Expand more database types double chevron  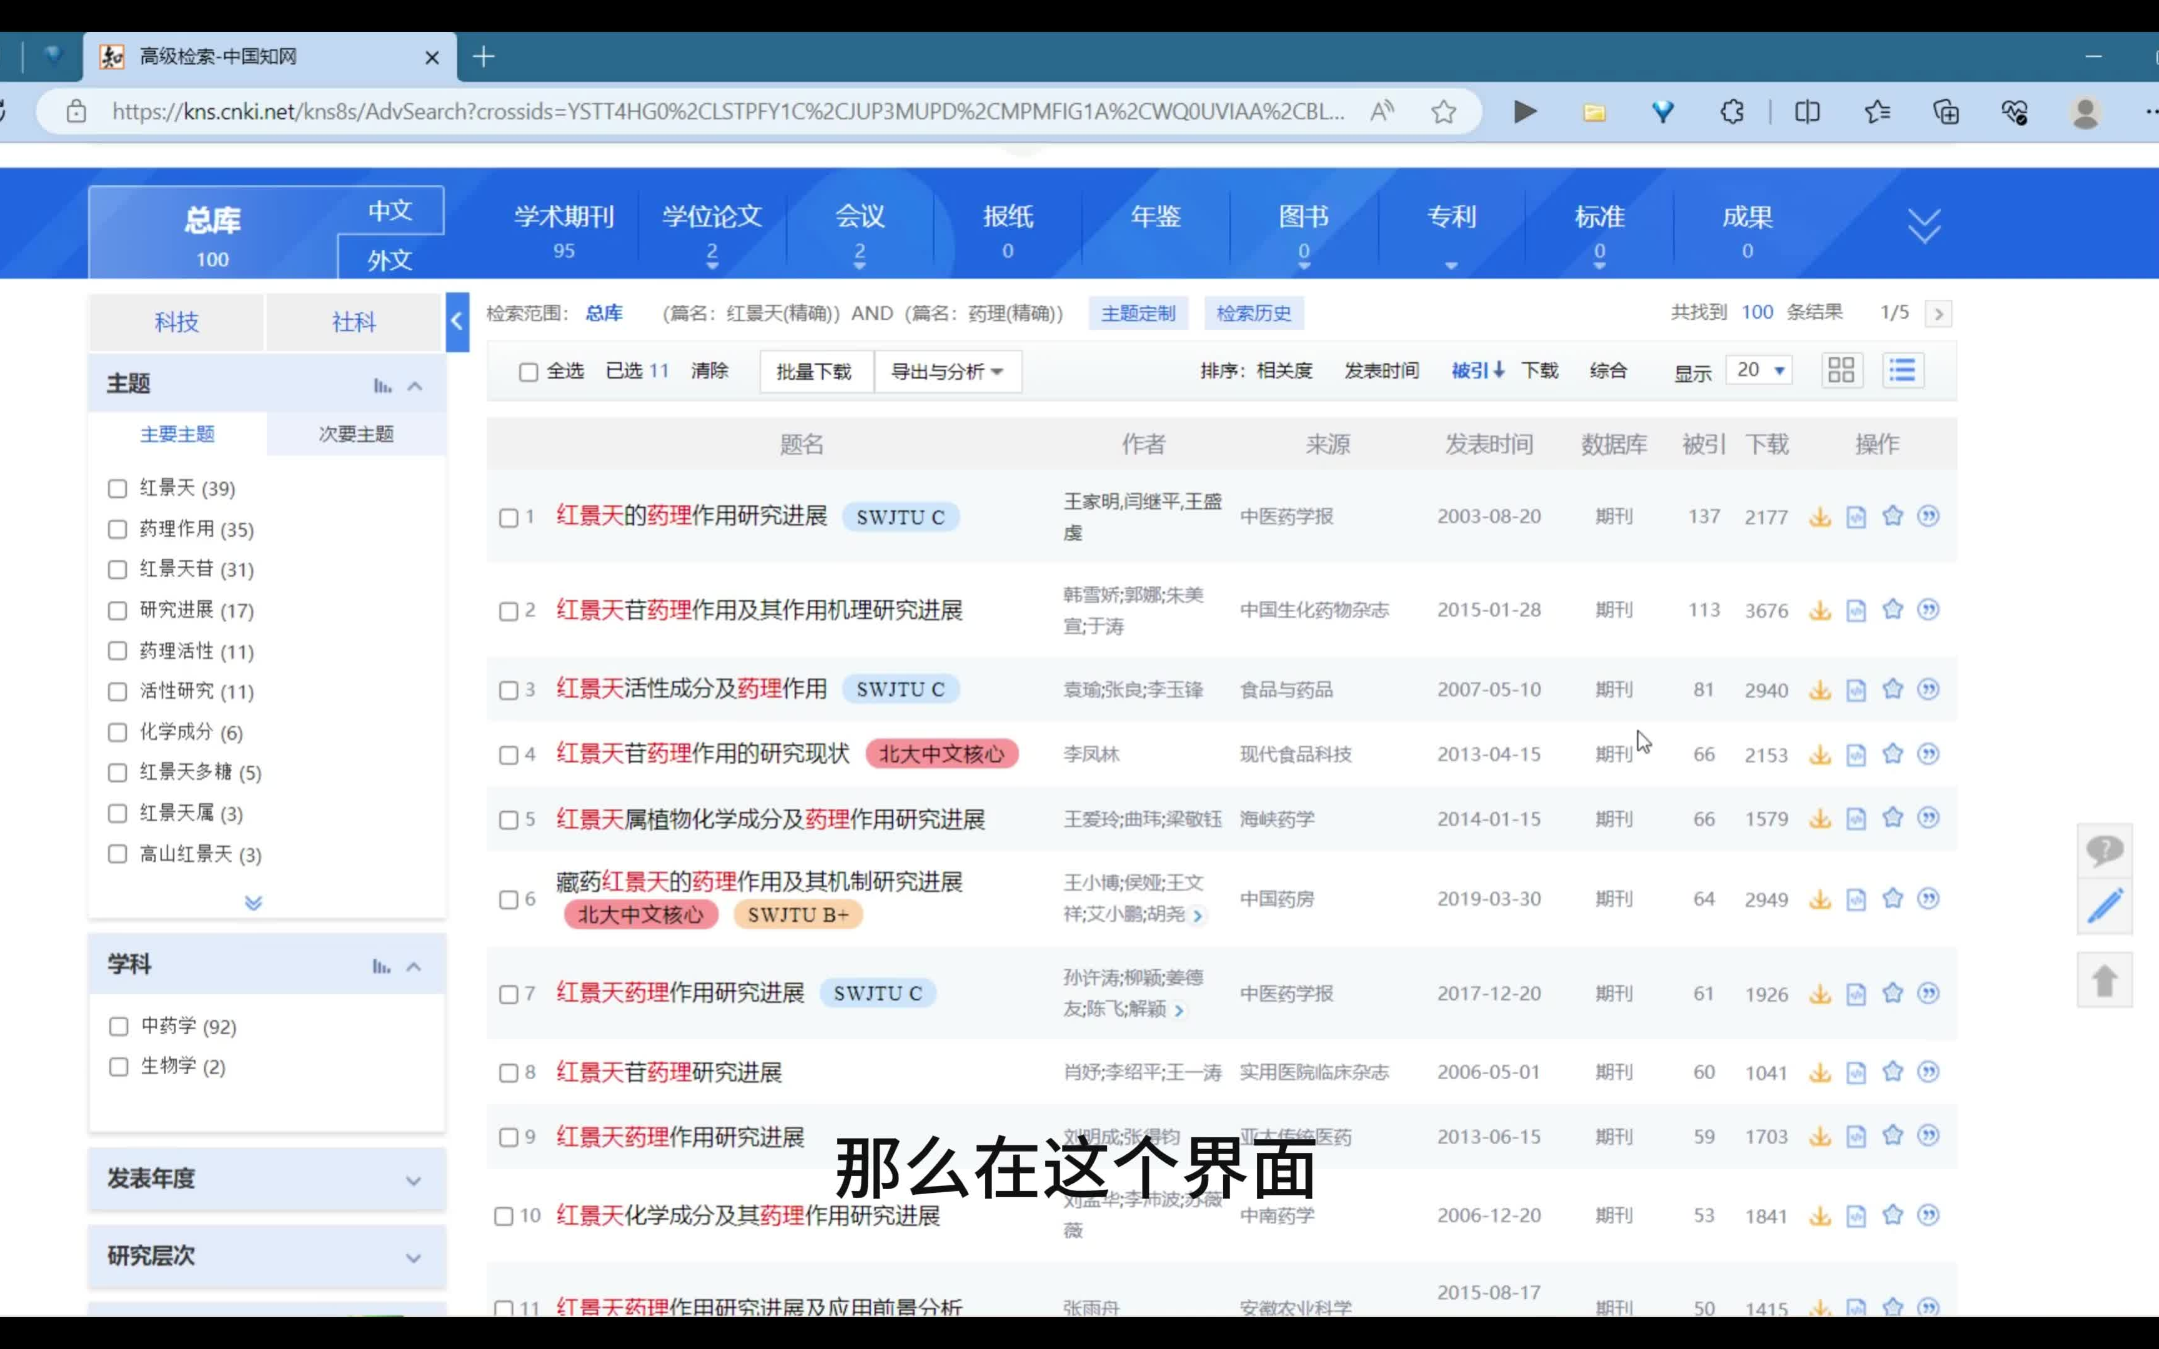click(1923, 225)
